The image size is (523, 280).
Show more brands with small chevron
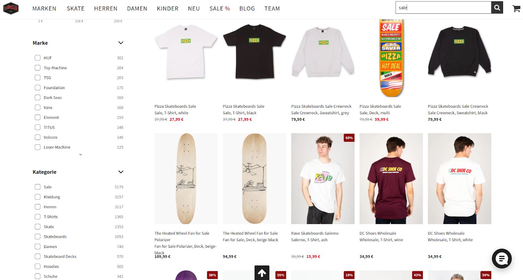[80, 155]
